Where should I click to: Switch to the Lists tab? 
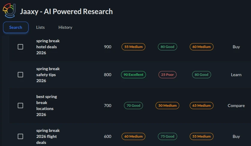(x=40, y=27)
